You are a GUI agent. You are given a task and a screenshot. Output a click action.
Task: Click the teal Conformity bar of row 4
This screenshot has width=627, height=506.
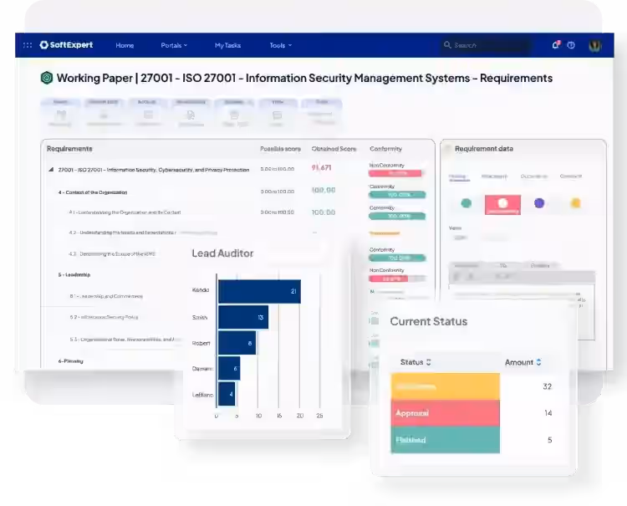(x=397, y=195)
